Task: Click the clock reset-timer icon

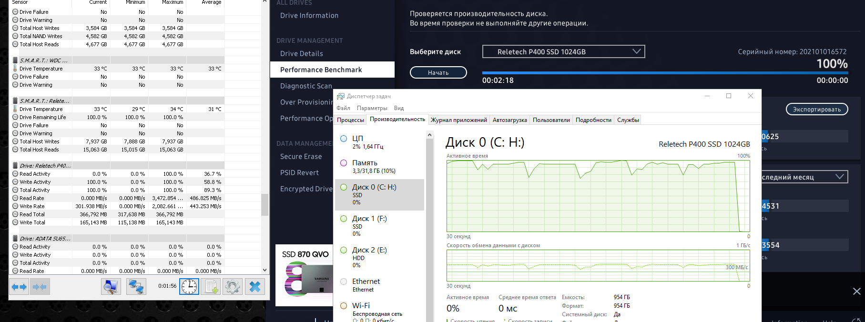Action: point(189,287)
